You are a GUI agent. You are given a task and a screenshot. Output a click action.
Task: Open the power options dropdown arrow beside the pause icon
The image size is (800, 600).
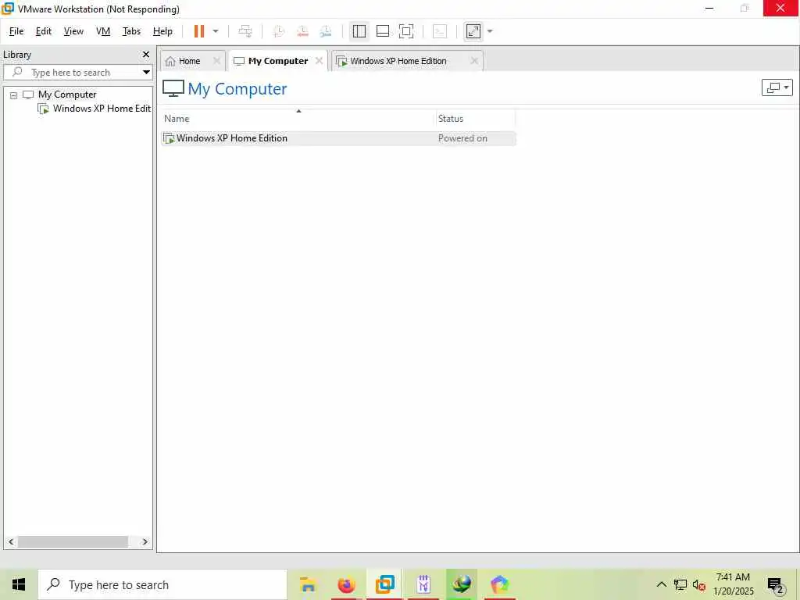pos(216,31)
